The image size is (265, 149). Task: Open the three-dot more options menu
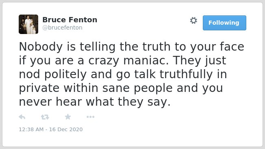point(90,117)
